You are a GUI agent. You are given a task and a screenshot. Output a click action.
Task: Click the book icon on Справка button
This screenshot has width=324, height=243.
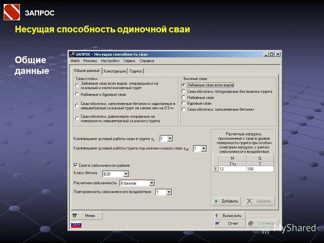[x=251, y=223]
